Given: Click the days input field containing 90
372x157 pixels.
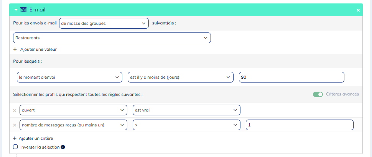Looking at the screenshot, I should [291, 77].
